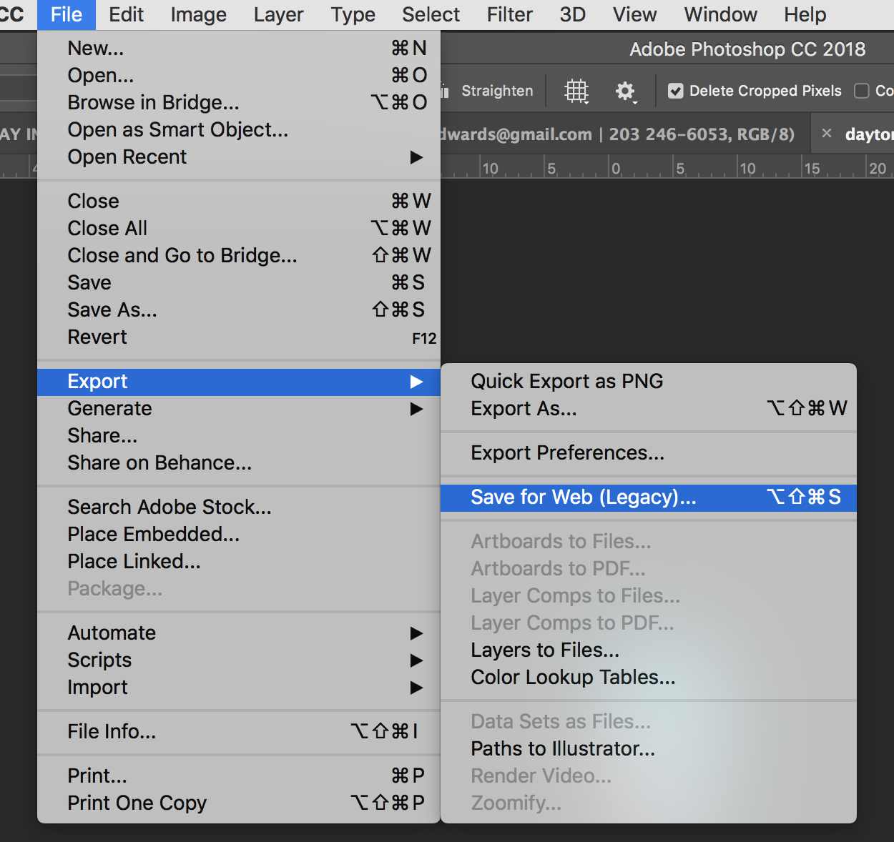894x842 pixels.
Task: Open the crop settings gear icon
Action: click(x=625, y=91)
